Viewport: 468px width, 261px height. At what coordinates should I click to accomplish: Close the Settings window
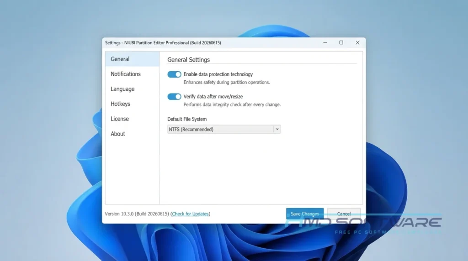[x=357, y=42]
